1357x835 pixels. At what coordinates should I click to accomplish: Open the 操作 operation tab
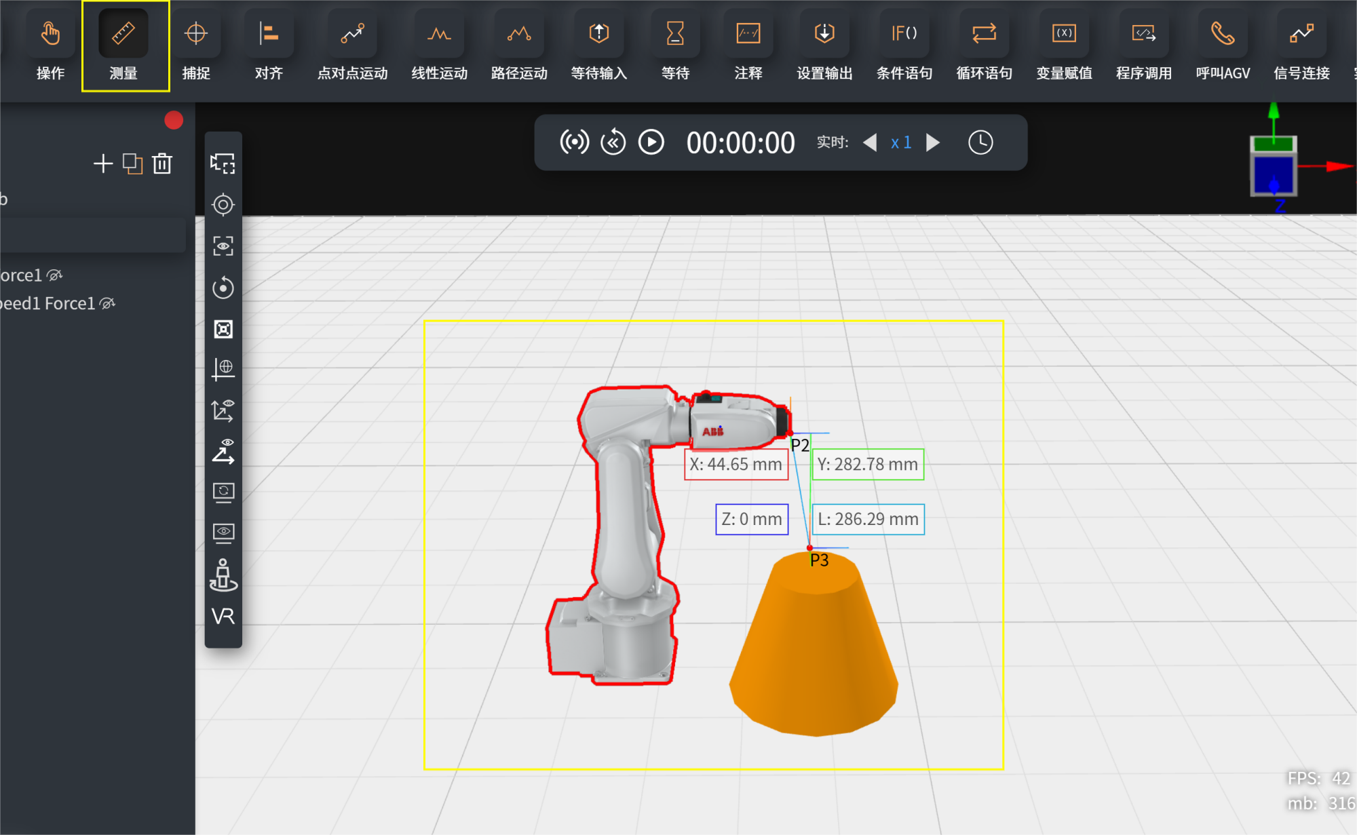coord(50,46)
